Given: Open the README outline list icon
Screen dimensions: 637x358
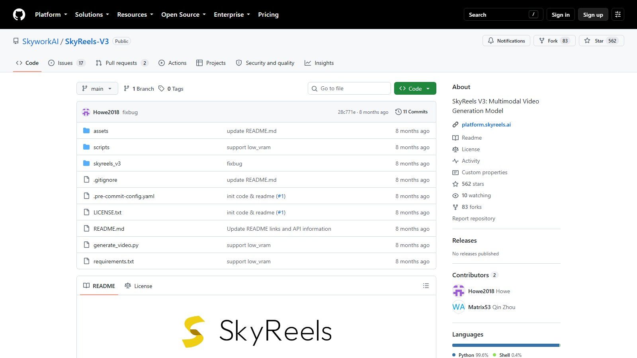Looking at the screenshot, I should click(x=426, y=286).
